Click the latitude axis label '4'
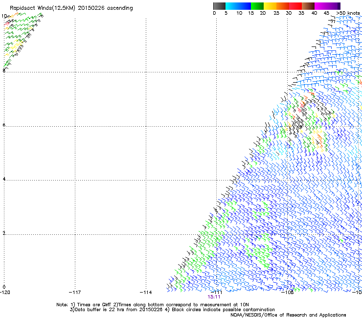Viewport: 362px width, 318px height. pos(4,179)
